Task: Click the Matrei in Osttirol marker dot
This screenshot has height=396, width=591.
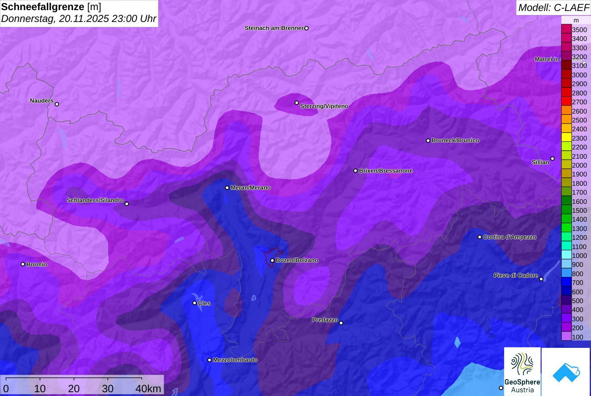Action: pos(584,64)
